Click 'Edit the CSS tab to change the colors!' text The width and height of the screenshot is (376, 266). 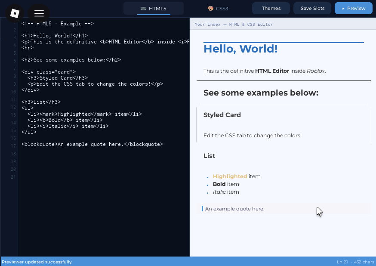[253, 136]
